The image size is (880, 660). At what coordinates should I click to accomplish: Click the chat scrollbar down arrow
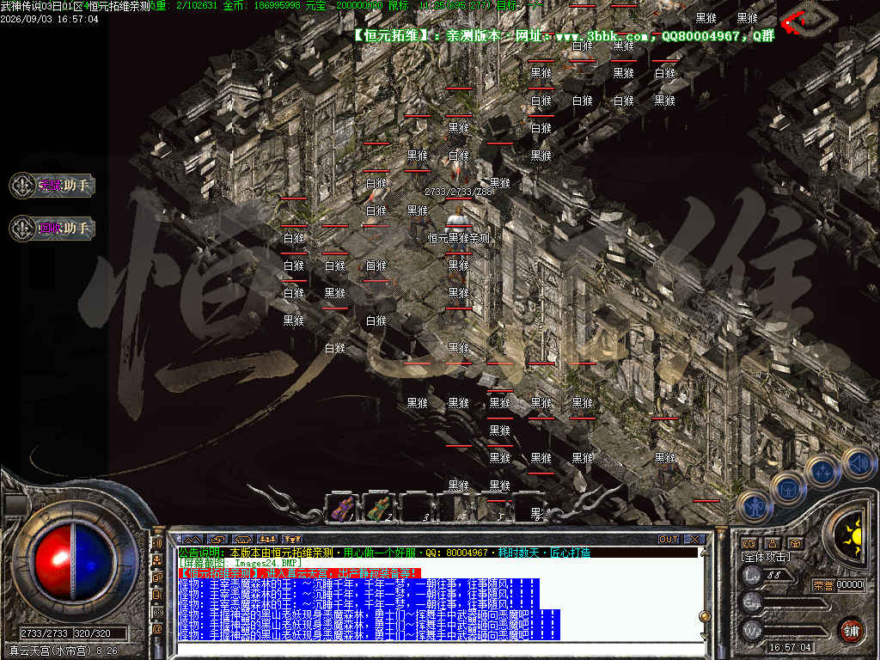(x=705, y=636)
